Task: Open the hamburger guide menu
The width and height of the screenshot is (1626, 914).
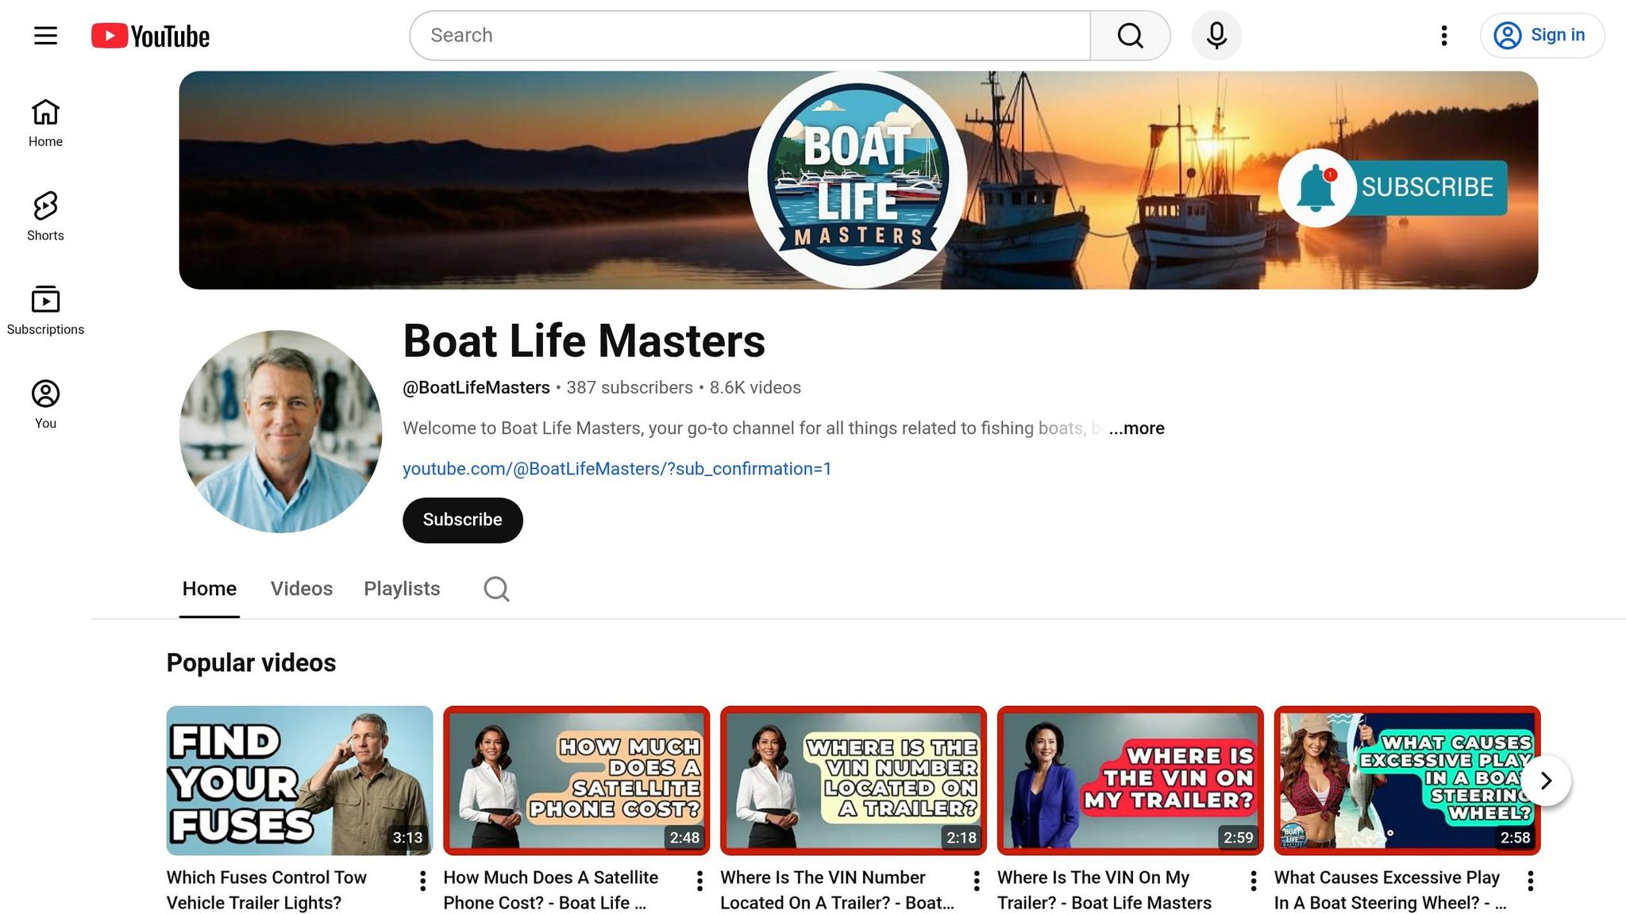Action: tap(45, 36)
